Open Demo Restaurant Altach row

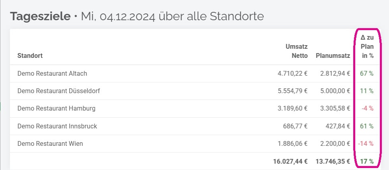click(52, 73)
